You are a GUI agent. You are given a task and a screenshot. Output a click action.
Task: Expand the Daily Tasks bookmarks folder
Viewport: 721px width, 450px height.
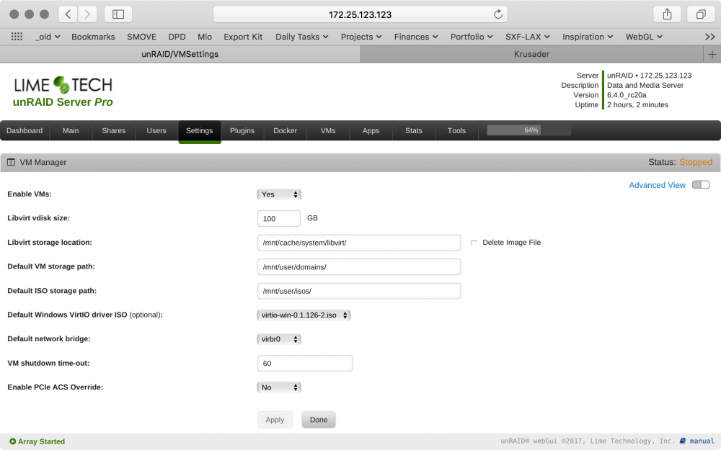click(301, 37)
